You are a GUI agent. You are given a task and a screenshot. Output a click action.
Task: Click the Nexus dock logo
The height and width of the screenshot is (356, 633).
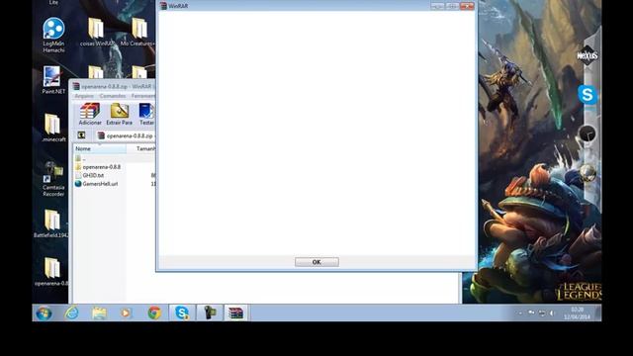point(587,55)
